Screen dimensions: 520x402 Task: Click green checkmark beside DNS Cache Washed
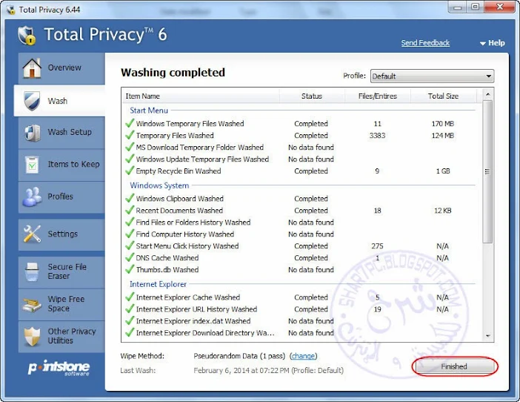point(130,257)
